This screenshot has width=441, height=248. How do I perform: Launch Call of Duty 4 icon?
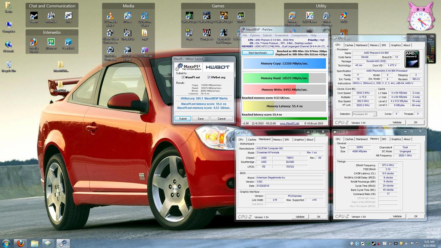click(x=189, y=17)
